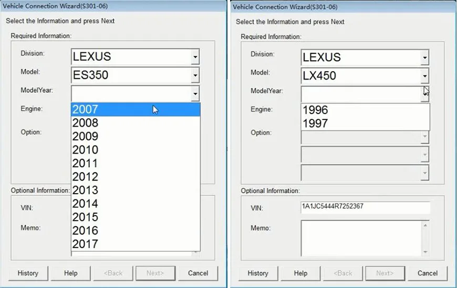Click Help button in right window
Screen dimensions: 457x288
coord(300,273)
